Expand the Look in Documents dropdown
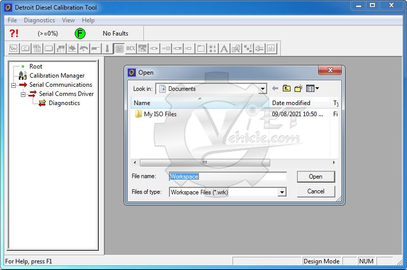The height and width of the screenshot is (270, 407). [x=263, y=89]
